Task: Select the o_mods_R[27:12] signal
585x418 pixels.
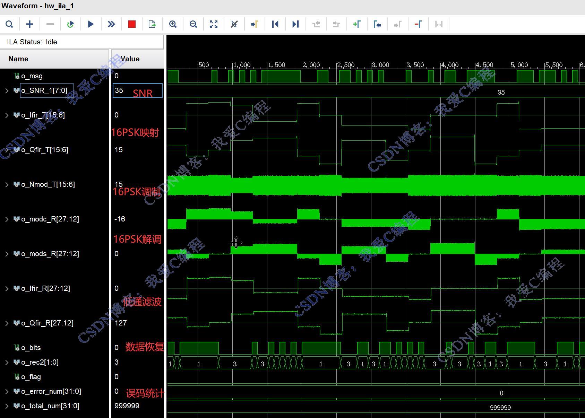Action: point(50,254)
